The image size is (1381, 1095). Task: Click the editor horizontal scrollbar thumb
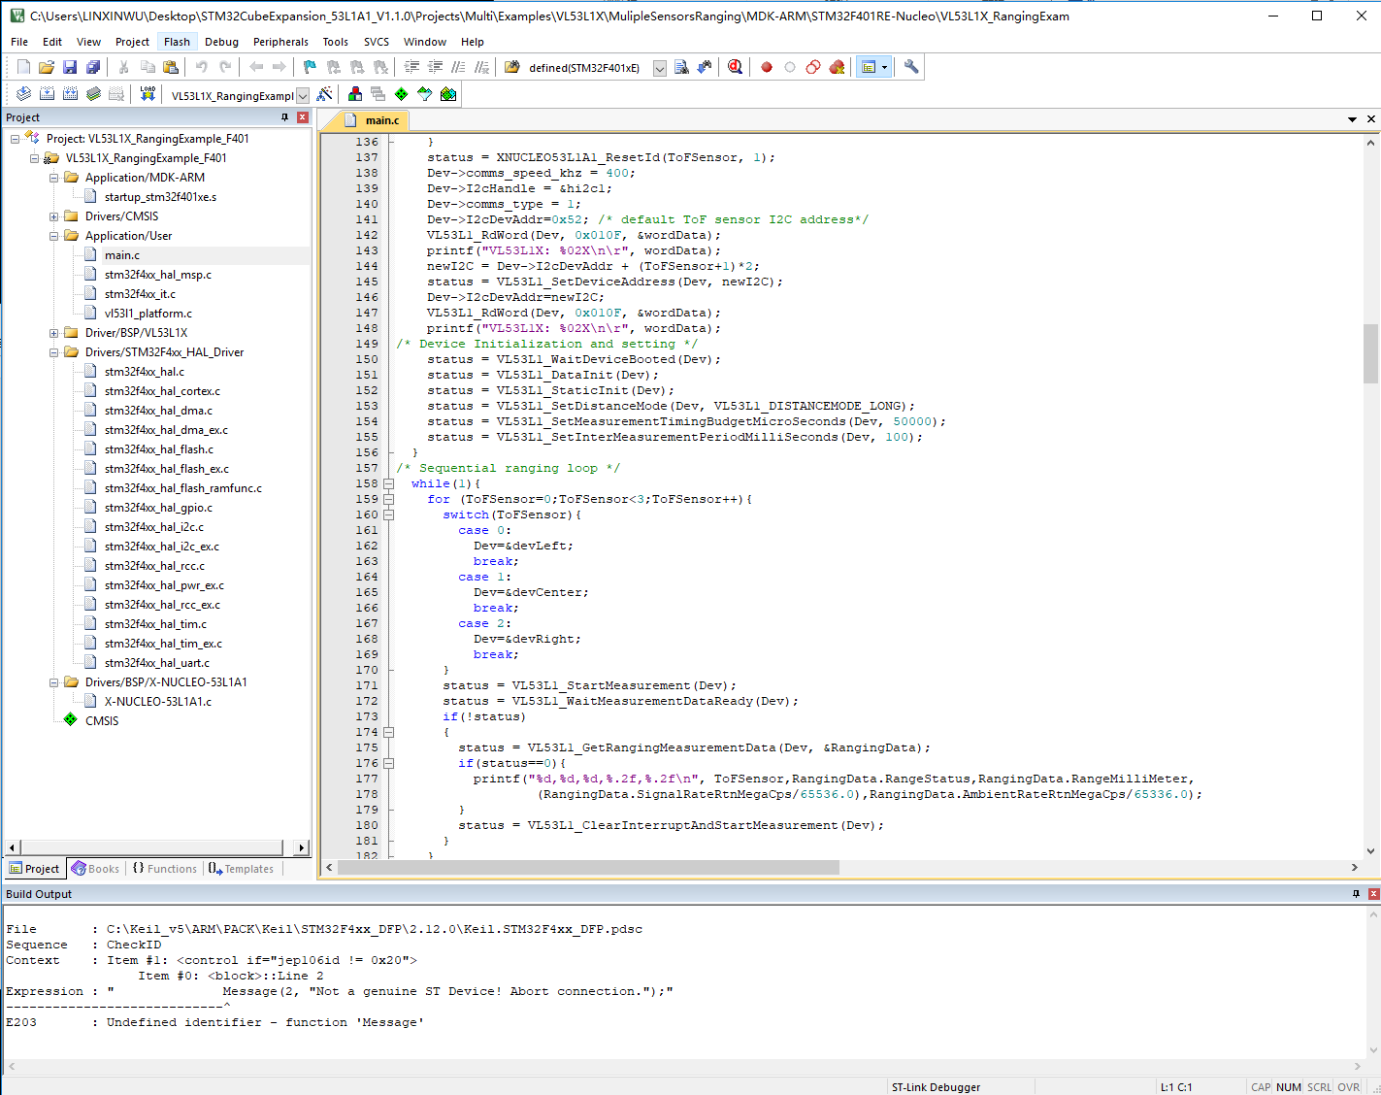(x=588, y=867)
